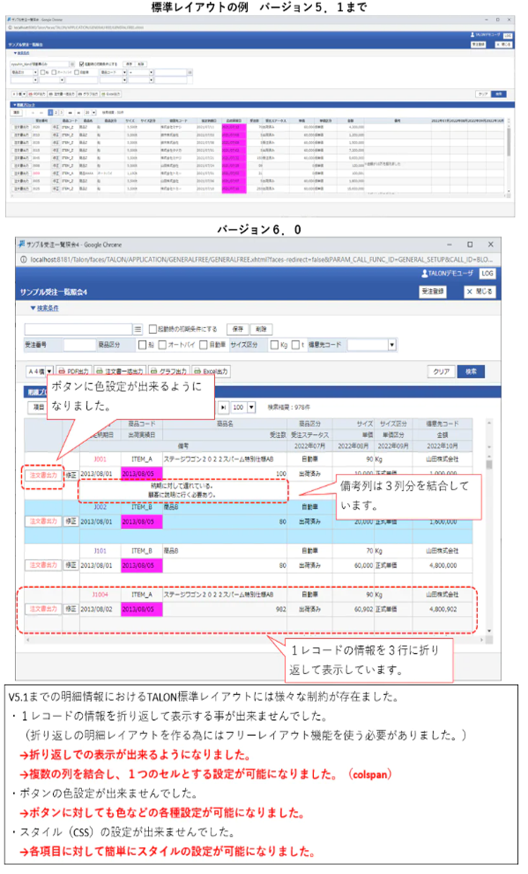Click 修正 button in J001 row
Viewport: 528px width, 874px height.
pyautogui.click(x=71, y=475)
